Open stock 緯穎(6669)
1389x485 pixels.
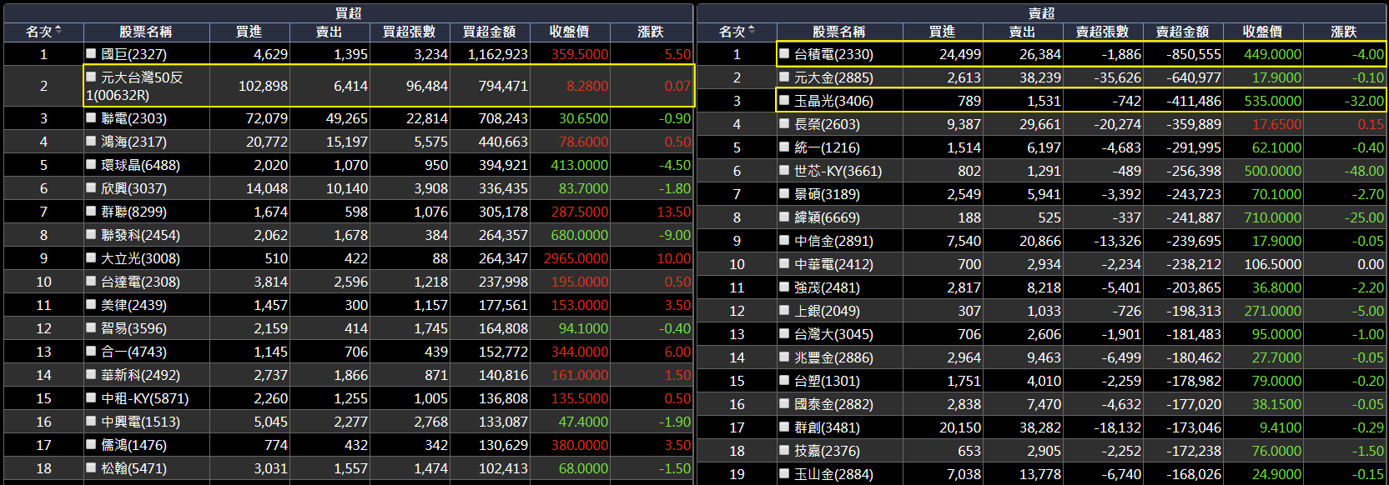click(x=827, y=217)
